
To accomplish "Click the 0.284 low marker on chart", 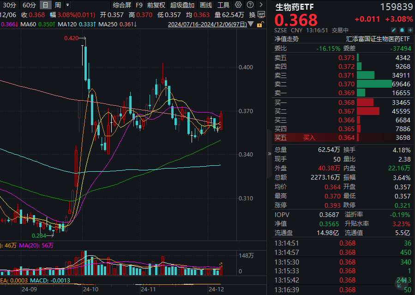I will (39, 235).
